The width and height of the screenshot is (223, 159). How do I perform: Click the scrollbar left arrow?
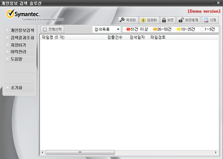tap(42, 152)
